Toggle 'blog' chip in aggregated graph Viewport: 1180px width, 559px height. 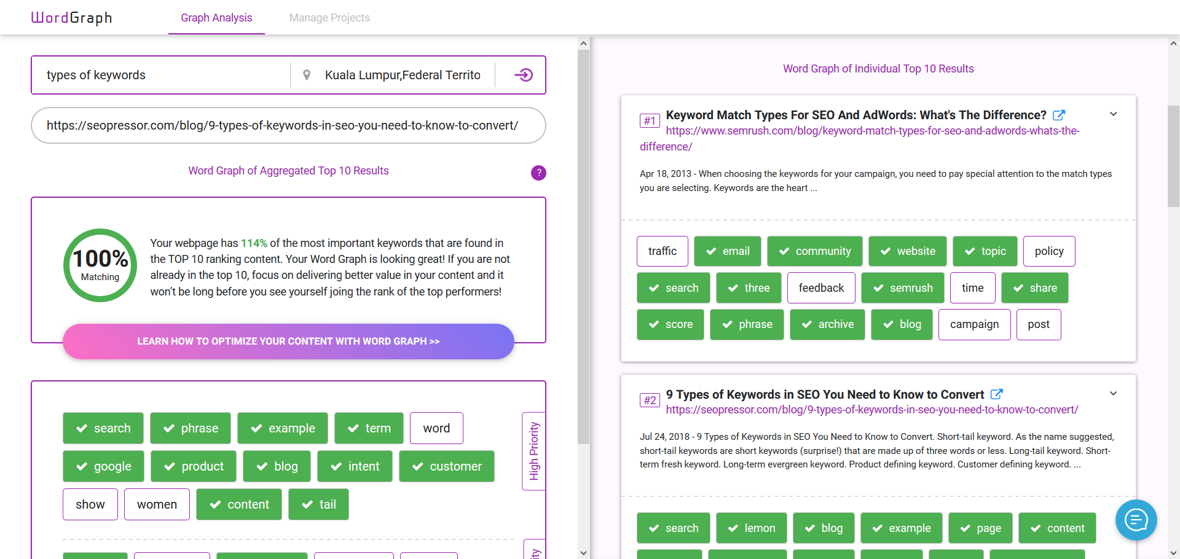point(277,466)
